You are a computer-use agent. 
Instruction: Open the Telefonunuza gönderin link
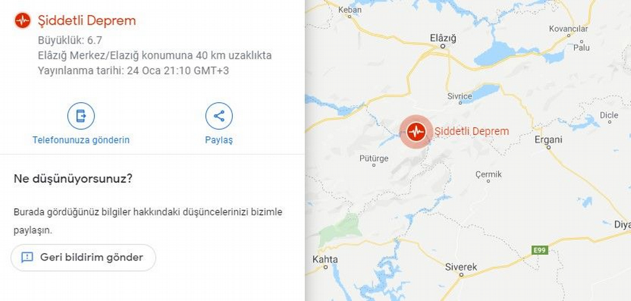[x=81, y=140]
